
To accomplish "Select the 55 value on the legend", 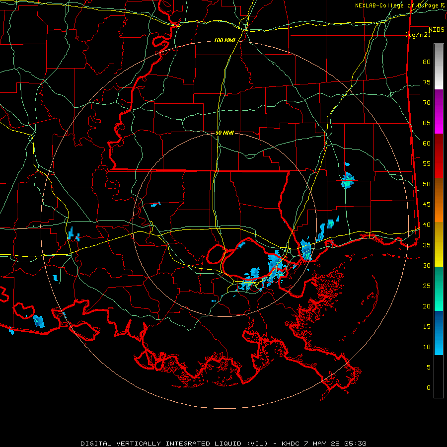I will [427, 163].
